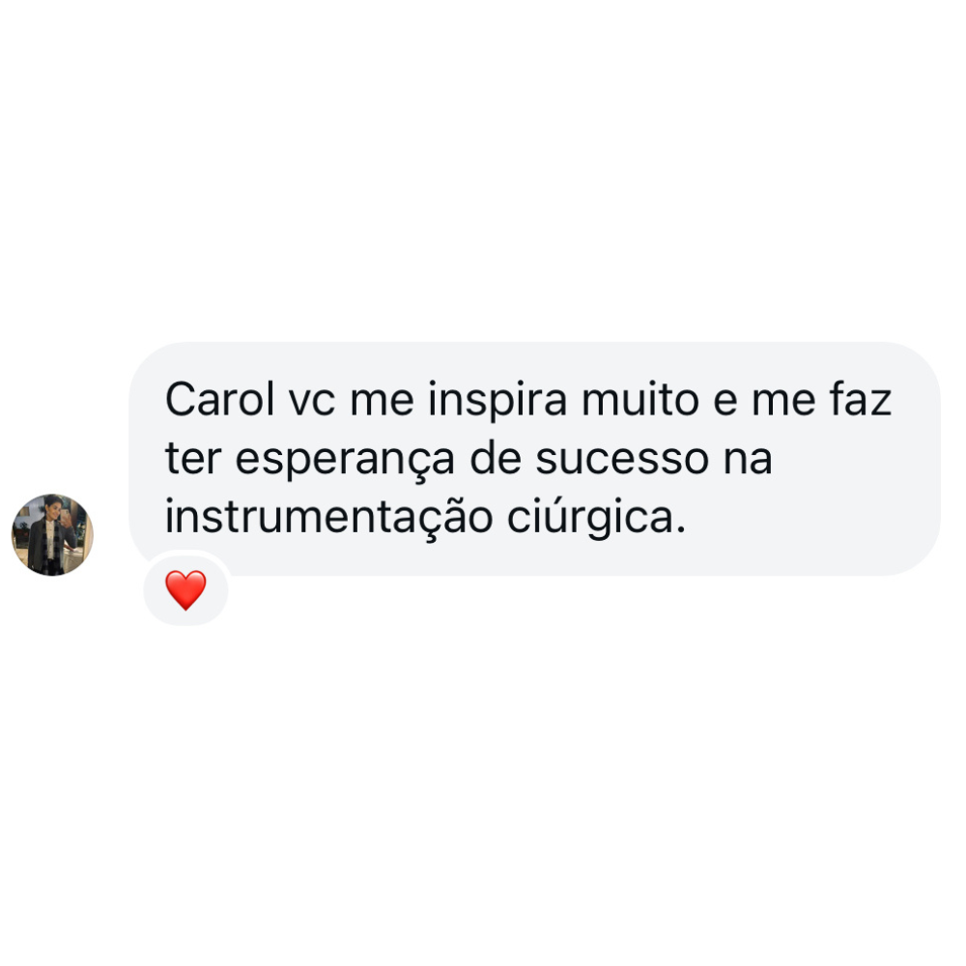Viewport: 966px width, 966px height.
Task: Click the word "esperança" in the message
Action: point(345,460)
